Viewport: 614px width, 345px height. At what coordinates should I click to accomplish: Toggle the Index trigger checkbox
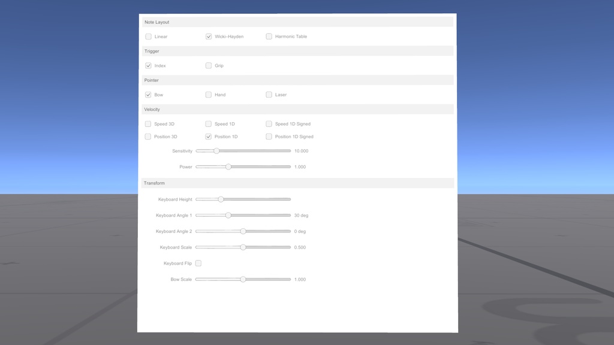pos(149,66)
